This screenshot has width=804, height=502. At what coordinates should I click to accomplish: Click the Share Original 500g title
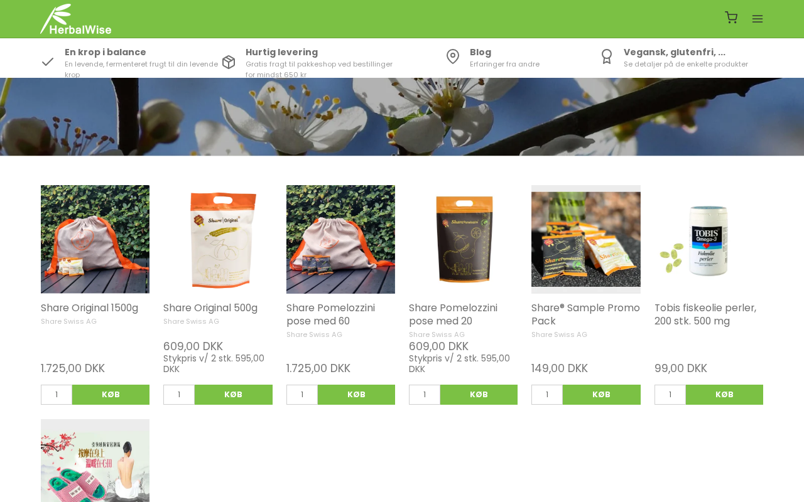pyautogui.click(x=210, y=308)
